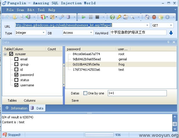179x138 pixels.
Task: Open the GET method dropdown
Action: (x=171, y=25)
